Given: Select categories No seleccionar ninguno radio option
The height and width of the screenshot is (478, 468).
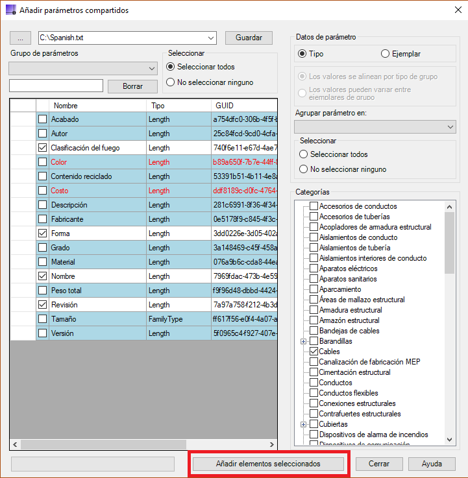Looking at the screenshot, I should 303,169.
